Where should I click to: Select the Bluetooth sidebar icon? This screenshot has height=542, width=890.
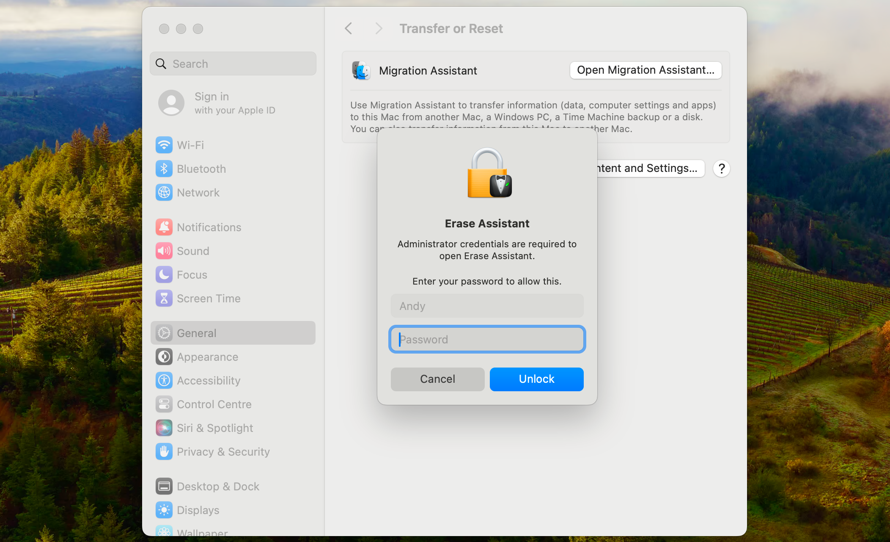point(164,169)
